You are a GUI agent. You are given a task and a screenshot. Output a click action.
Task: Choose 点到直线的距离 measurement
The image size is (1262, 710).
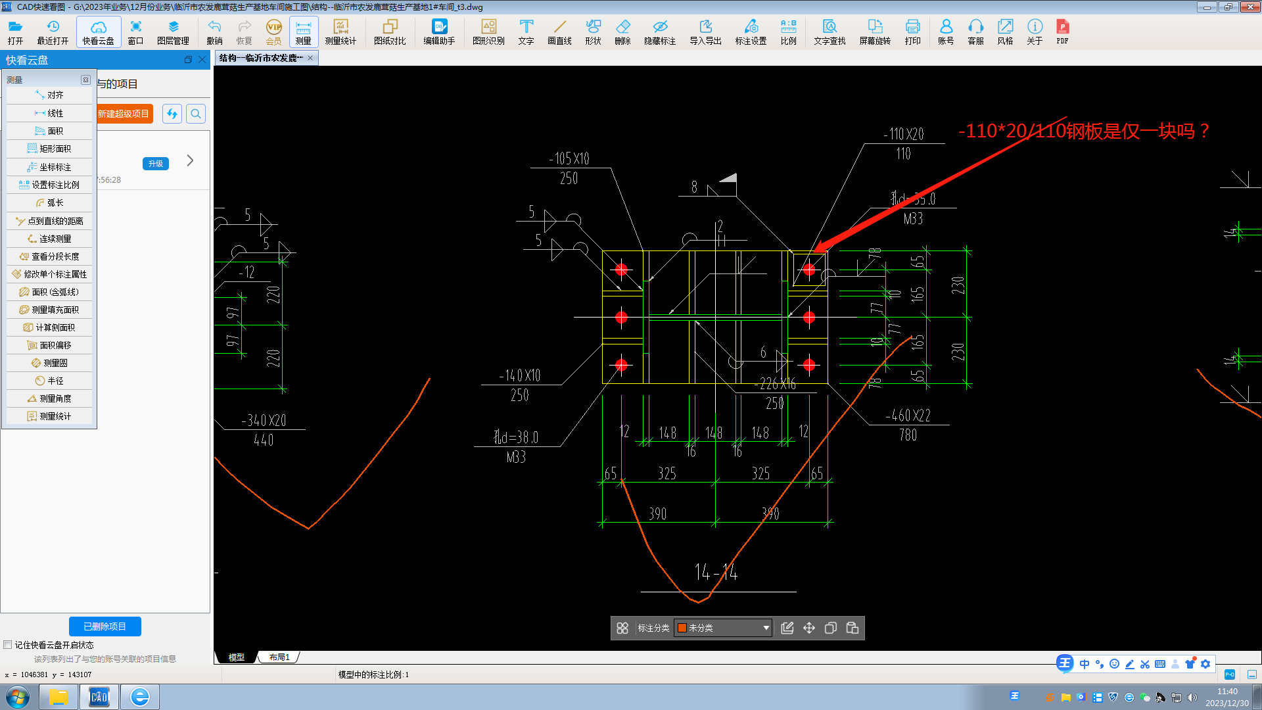[49, 221]
